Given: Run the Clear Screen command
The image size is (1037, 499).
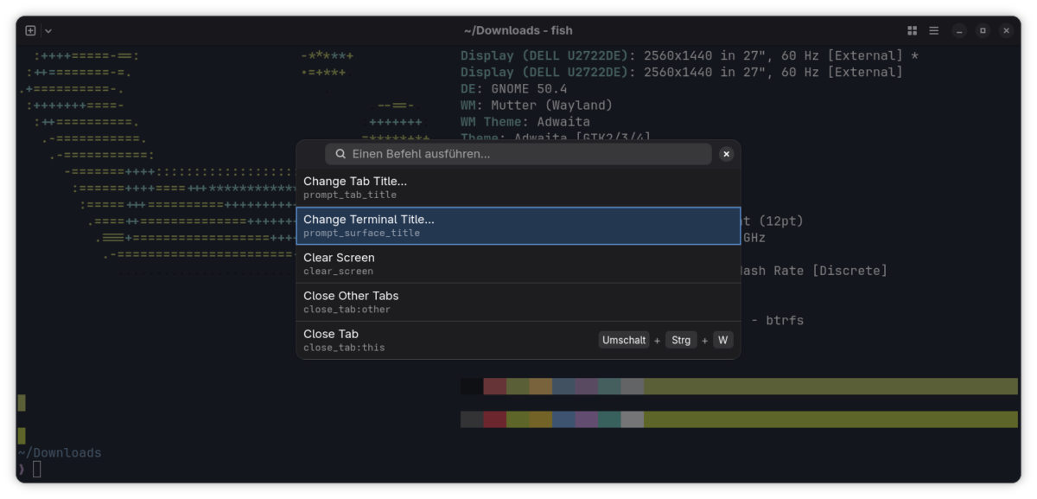Looking at the screenshot, I should 518,264.
